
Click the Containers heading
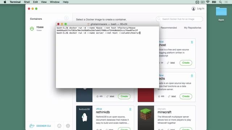[x=36, y=19]
